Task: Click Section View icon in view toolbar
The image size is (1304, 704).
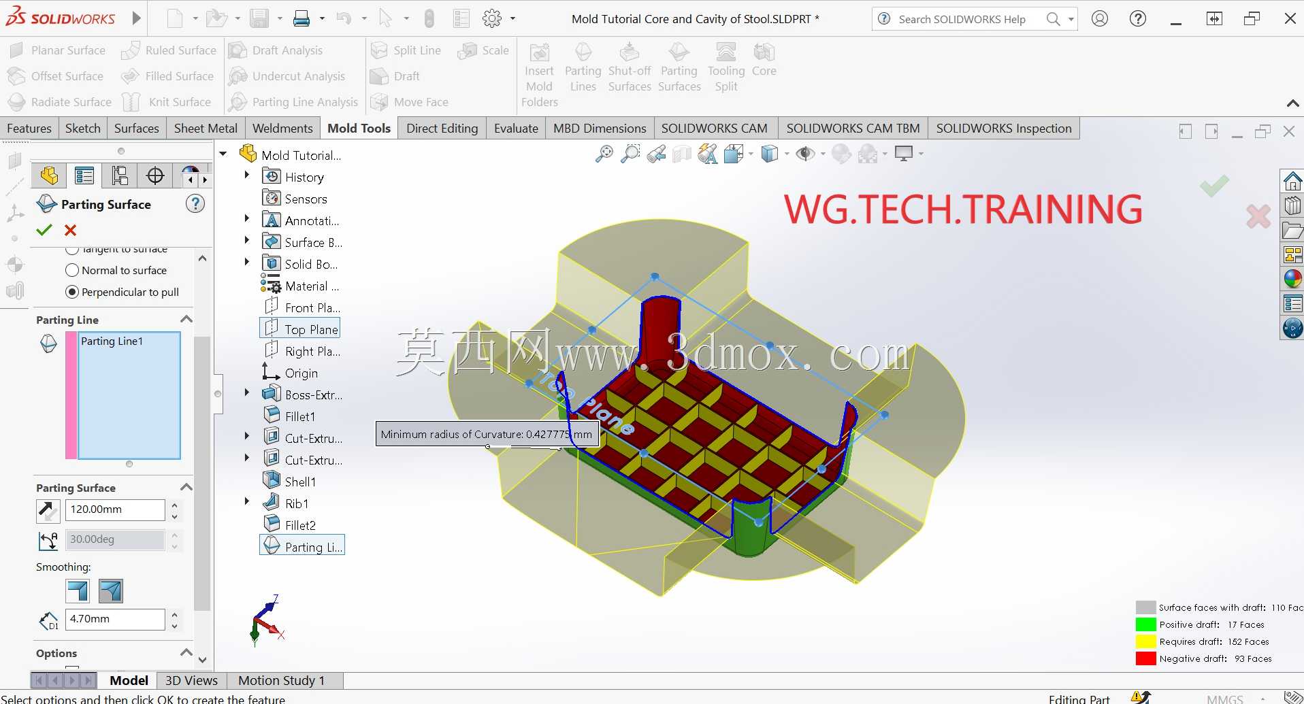Action: [x=682, y=154]
